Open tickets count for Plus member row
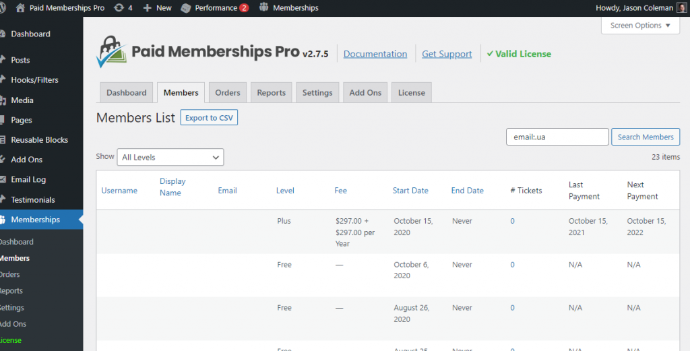This screenshot has width=690, height=351. click(512, 221)
